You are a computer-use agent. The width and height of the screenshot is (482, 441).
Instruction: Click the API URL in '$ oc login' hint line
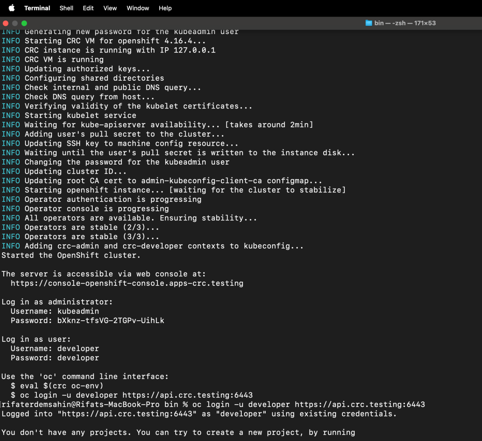click(188, 395)
